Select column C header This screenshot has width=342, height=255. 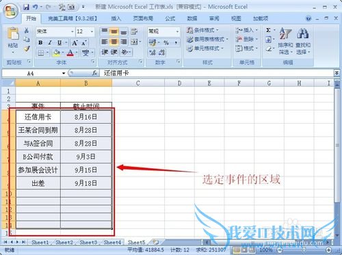coord(138,83)
